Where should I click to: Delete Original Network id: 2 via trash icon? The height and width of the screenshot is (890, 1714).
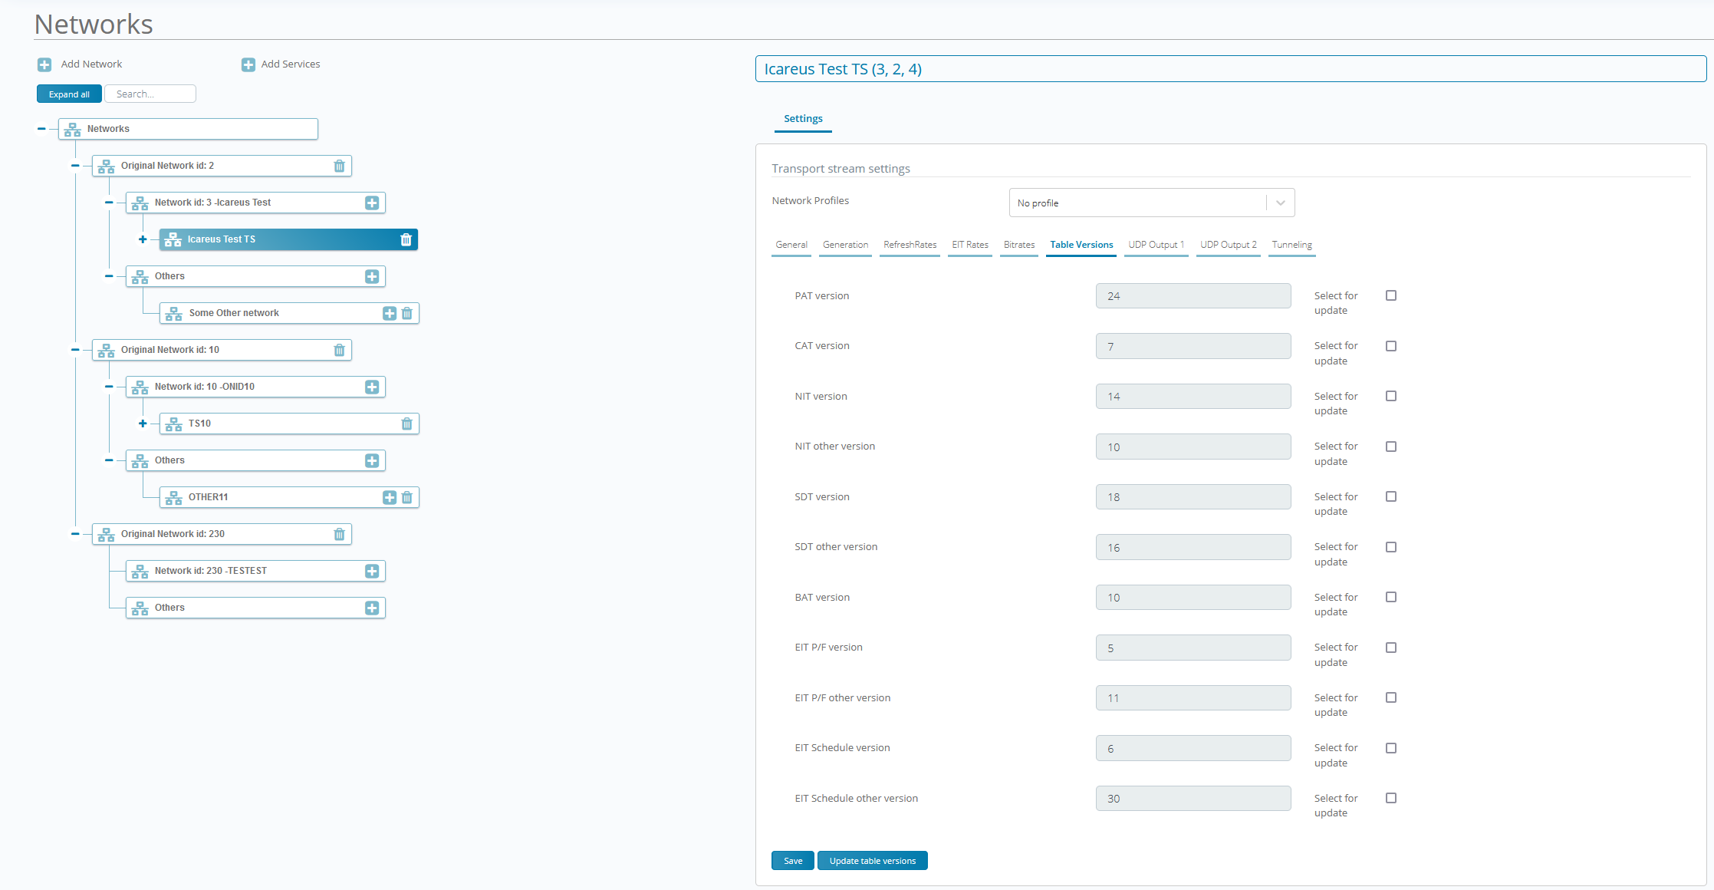[339, 166]
